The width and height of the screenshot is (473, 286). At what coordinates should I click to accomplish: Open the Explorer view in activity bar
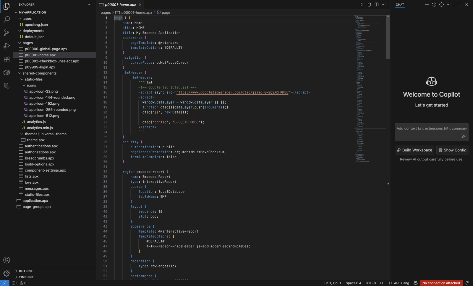click(x=7, y=6)
